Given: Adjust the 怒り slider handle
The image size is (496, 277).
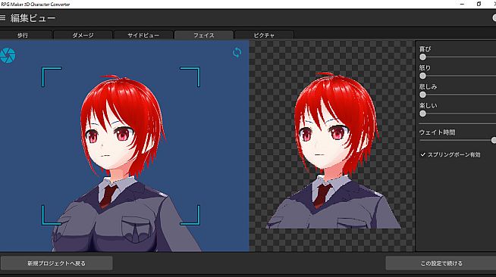Looking at the screenshot, I should tap(422, 76).
